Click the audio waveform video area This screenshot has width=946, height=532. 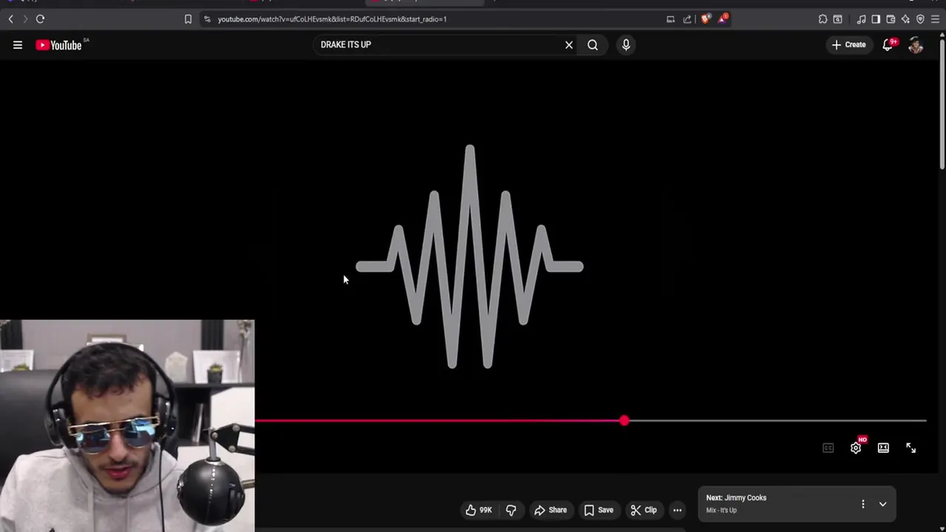pyautogui.click(x=470, y=256)
